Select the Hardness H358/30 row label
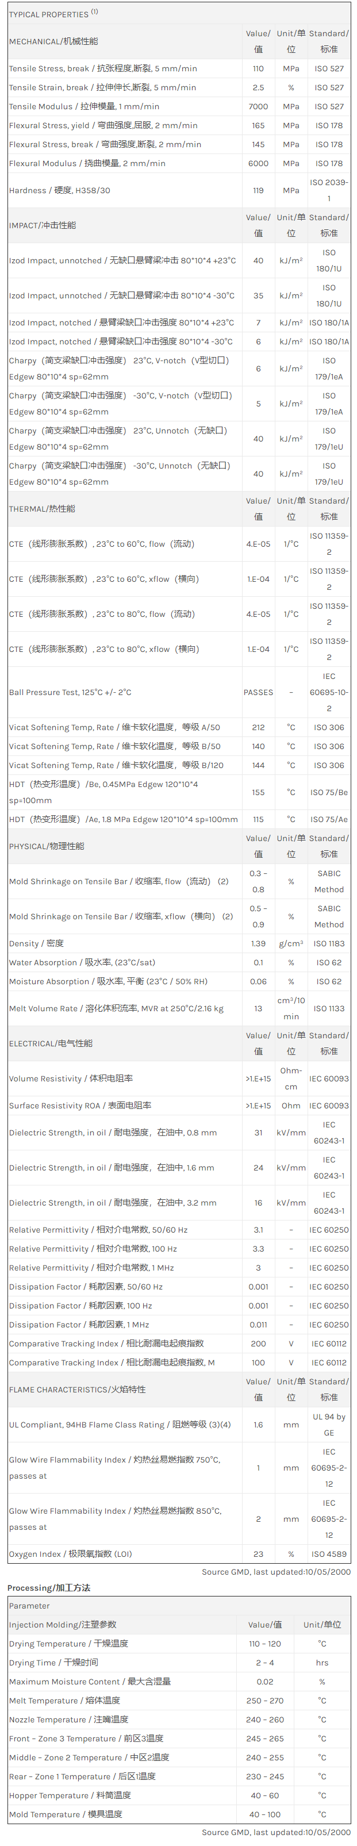Image resolution: width=357 pixels, height=1846 pixels. (x=60, y=191)
